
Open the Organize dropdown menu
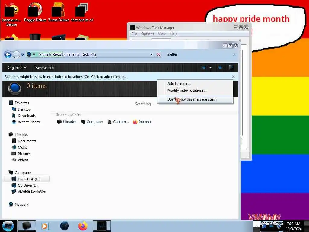pos(17,68)
